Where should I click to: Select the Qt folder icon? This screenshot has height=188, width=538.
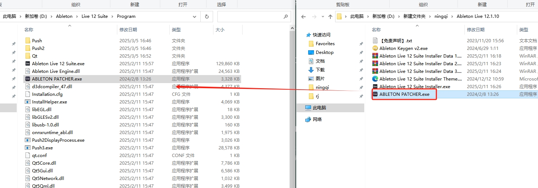click(x=28, y=56)
